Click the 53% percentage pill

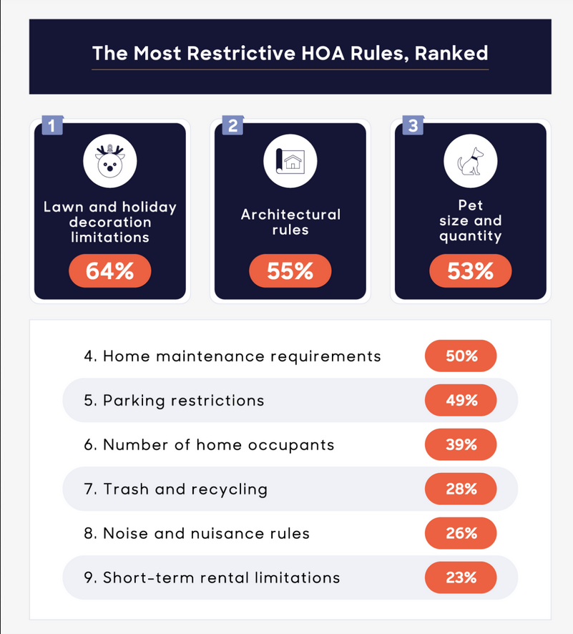[471, 272]
